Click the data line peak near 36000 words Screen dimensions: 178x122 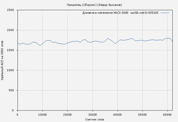[x=108, y=38]
